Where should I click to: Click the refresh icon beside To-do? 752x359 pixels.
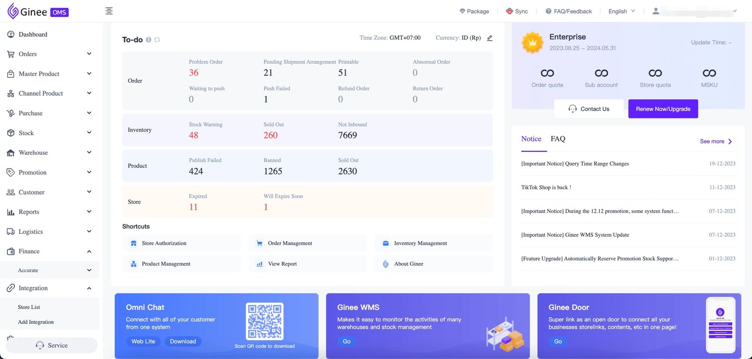[x=157, y=40]
